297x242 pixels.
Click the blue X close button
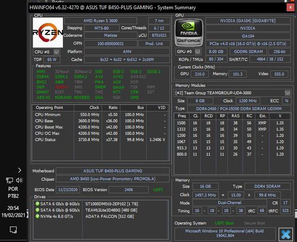pyautogui.click(x=286, y=235)
